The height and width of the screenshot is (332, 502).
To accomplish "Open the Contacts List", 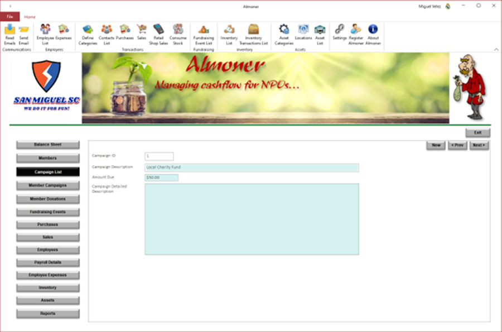I will click(x=107, y=35).
